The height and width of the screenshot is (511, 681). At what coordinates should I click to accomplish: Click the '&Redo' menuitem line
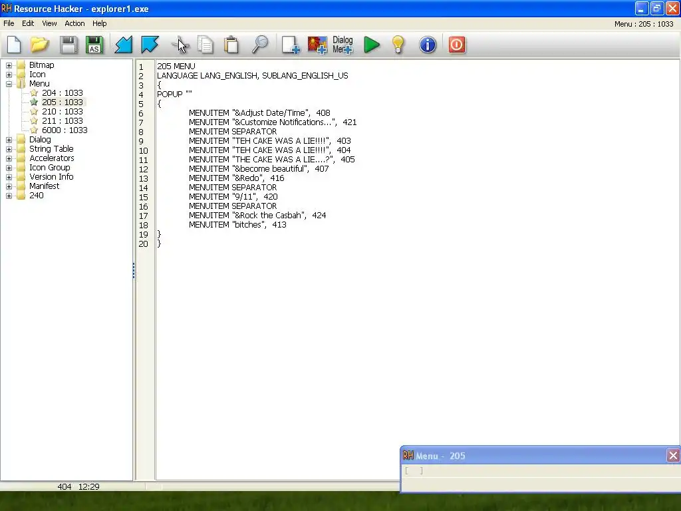pos(236,178)
